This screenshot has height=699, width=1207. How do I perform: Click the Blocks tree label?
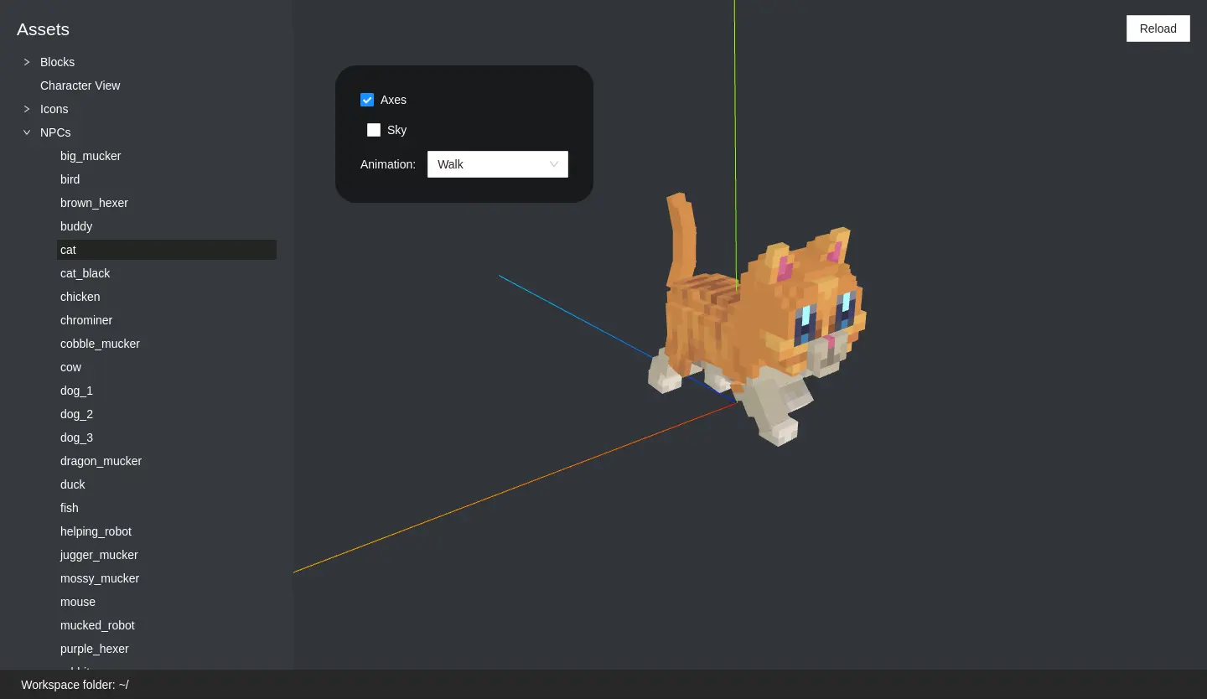[x=57, y=62]
